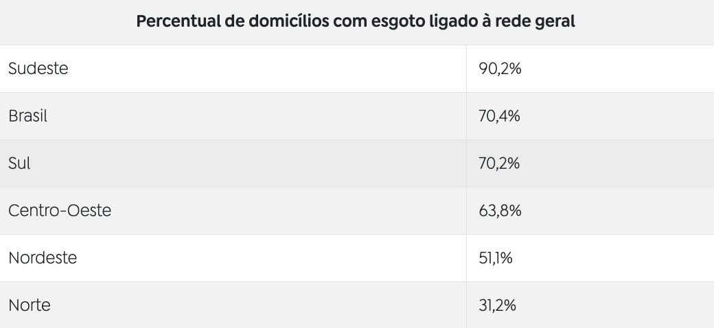This screenshot has width=714, height=328.
Task: Click the Nordeste region label
Action: pos(43,258)
